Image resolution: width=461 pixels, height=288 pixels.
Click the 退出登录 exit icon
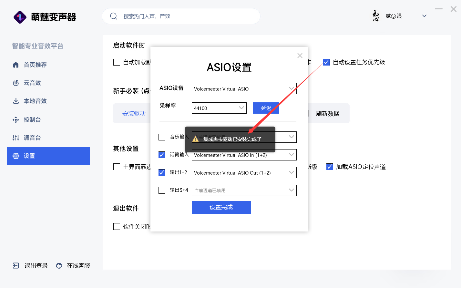(16, 266)
